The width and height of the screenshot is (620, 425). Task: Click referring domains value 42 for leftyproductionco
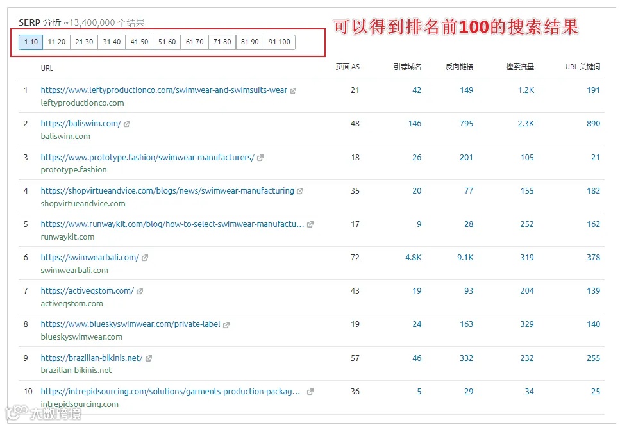click(417, 90)
